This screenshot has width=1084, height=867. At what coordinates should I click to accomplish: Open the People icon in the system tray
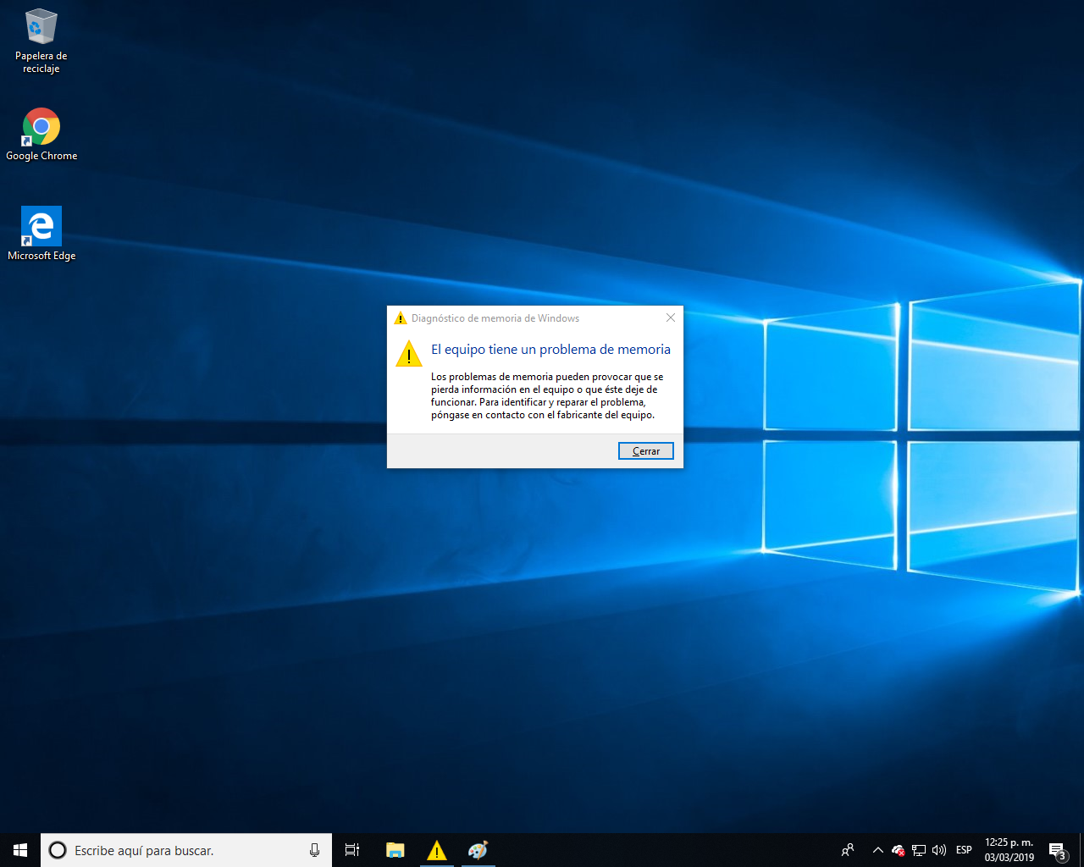(x=848, y=850)
